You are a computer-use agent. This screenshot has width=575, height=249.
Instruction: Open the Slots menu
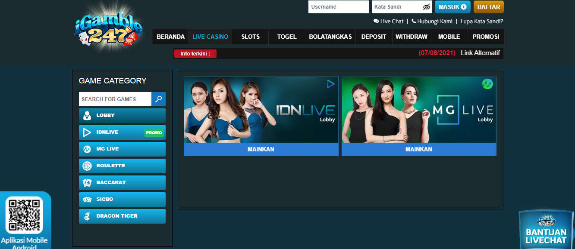point(251,37)
